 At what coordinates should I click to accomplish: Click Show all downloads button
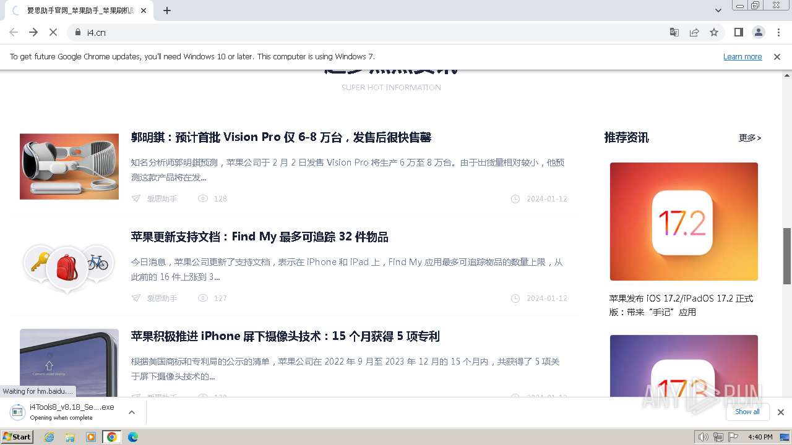point(747,412)
